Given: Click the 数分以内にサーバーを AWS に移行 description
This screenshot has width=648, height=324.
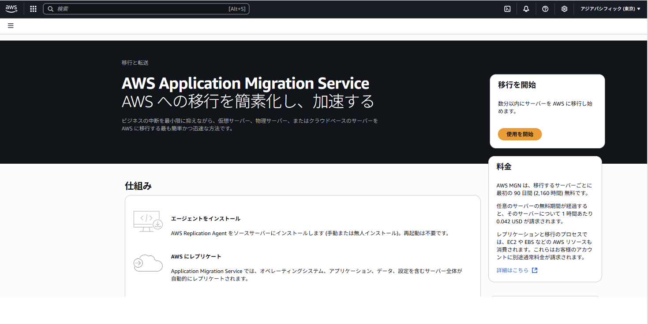Looking at the screenshot, I should [x=545, y=107].
